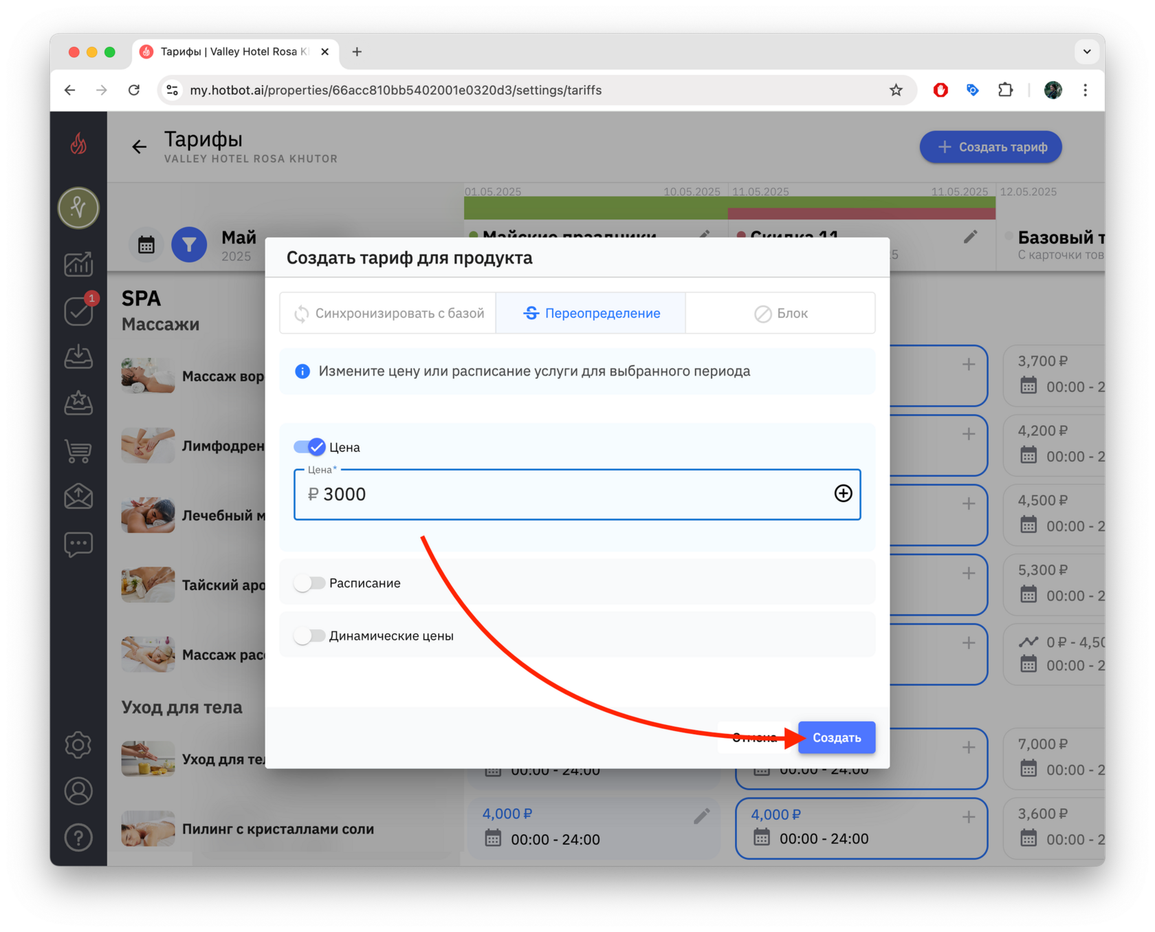Open the help question mark icon

78,838
